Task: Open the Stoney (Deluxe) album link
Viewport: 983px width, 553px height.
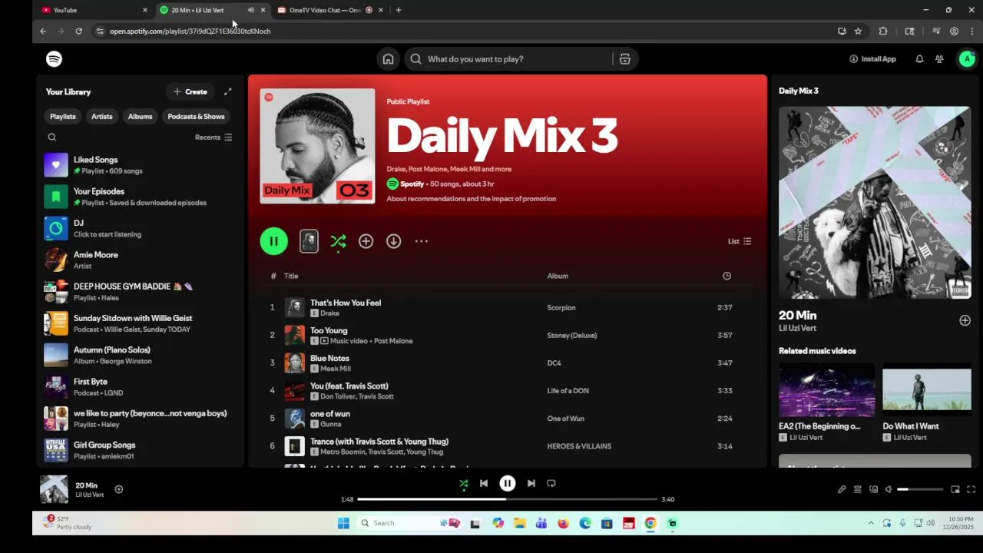Action: (x=572, y=336)
